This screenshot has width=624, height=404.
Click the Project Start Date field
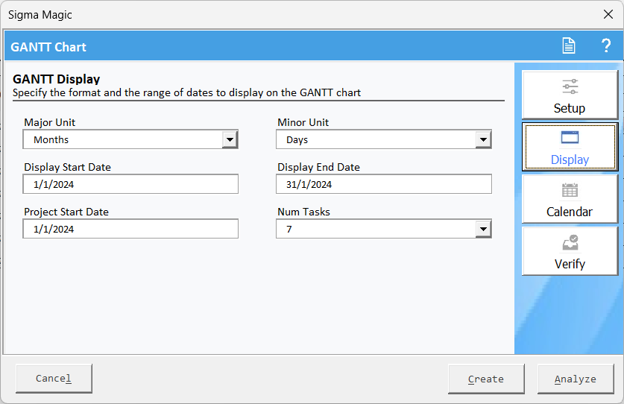tap(130, 229)
